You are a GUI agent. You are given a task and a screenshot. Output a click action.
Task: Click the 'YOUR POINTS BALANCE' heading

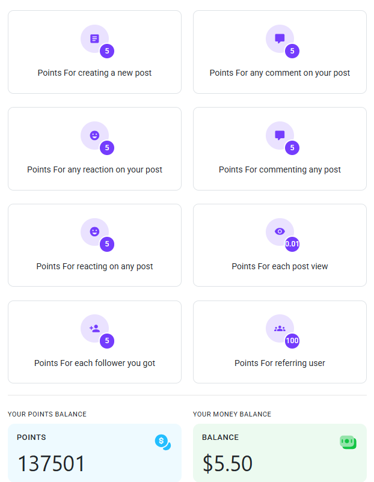tap(47, 414)
